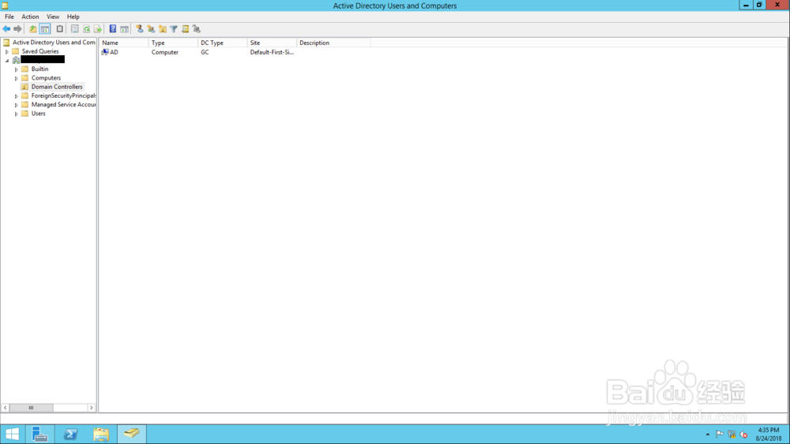Screen dimensions: 790x444
Task: Create a new group with the toolbar icon
Action: (151, 29)
